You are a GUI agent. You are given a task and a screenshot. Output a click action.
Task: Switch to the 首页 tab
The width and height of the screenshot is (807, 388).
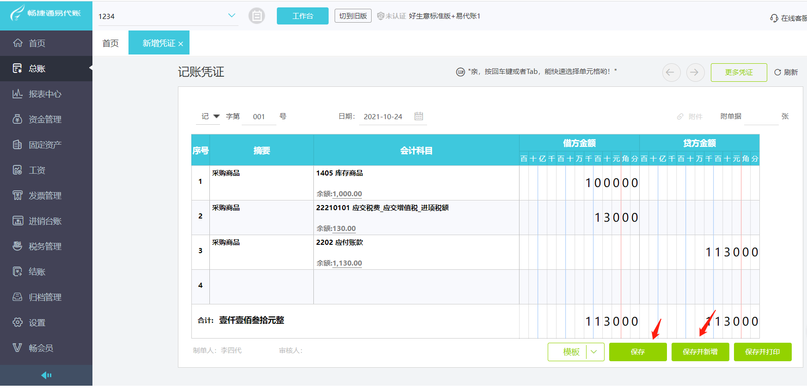(110, 43)
